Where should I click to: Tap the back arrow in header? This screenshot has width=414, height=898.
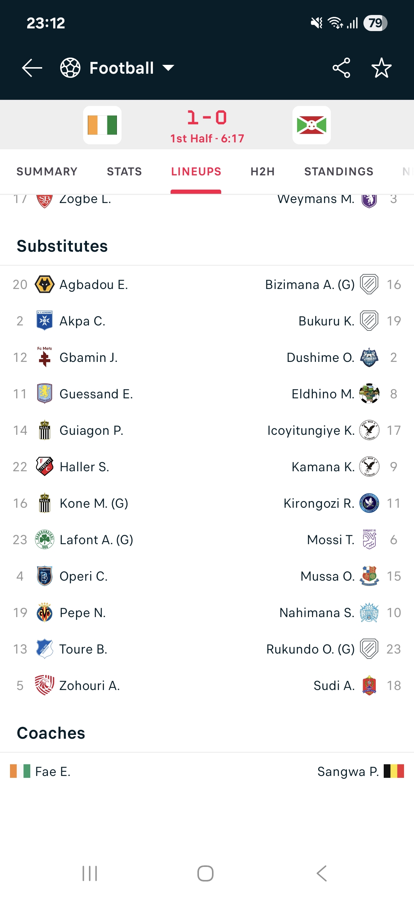pos(32,68)
